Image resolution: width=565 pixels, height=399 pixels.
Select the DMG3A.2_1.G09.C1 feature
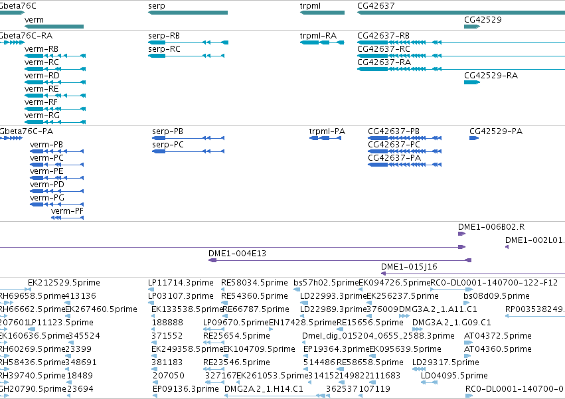[x=451, y=323]
